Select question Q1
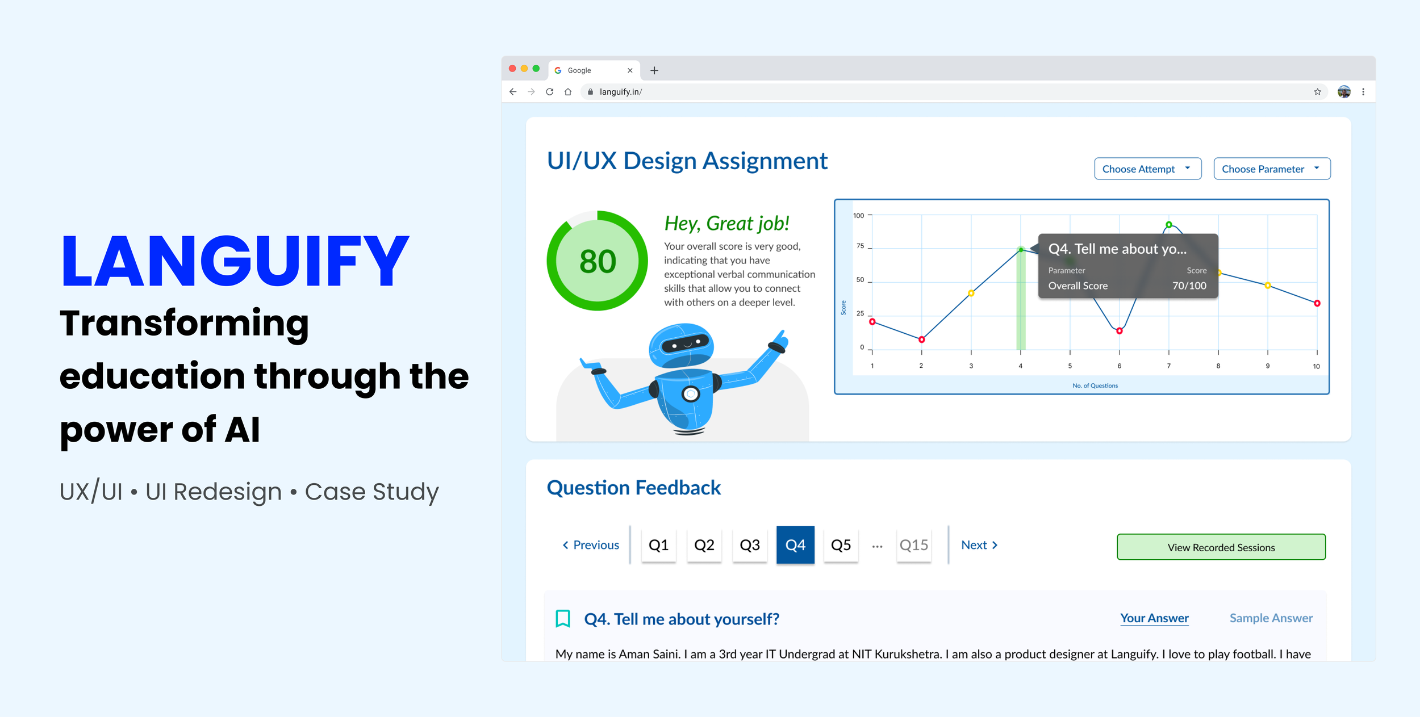The height and width of the screenshot is (717, 1420). tap(659, 545)
